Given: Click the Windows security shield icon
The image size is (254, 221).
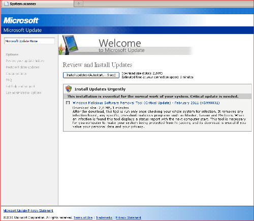Looking at the screenshot, I should [x=69, y=89].
